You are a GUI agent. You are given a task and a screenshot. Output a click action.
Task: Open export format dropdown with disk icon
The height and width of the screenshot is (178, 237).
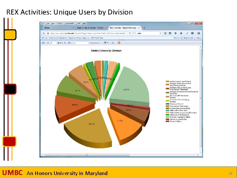[x=106, y=43]
